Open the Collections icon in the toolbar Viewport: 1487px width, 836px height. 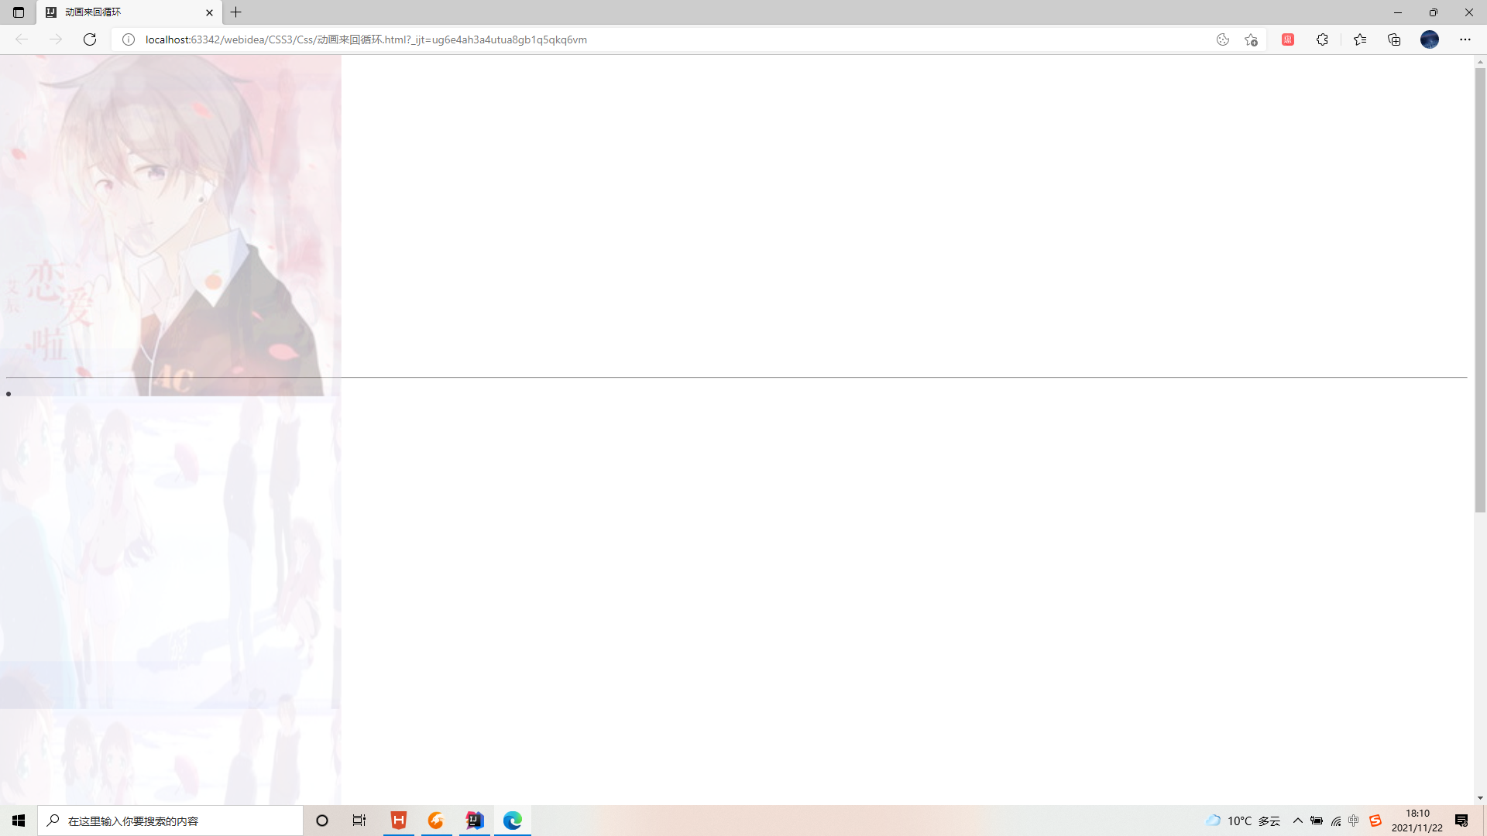pos(1394,39)
